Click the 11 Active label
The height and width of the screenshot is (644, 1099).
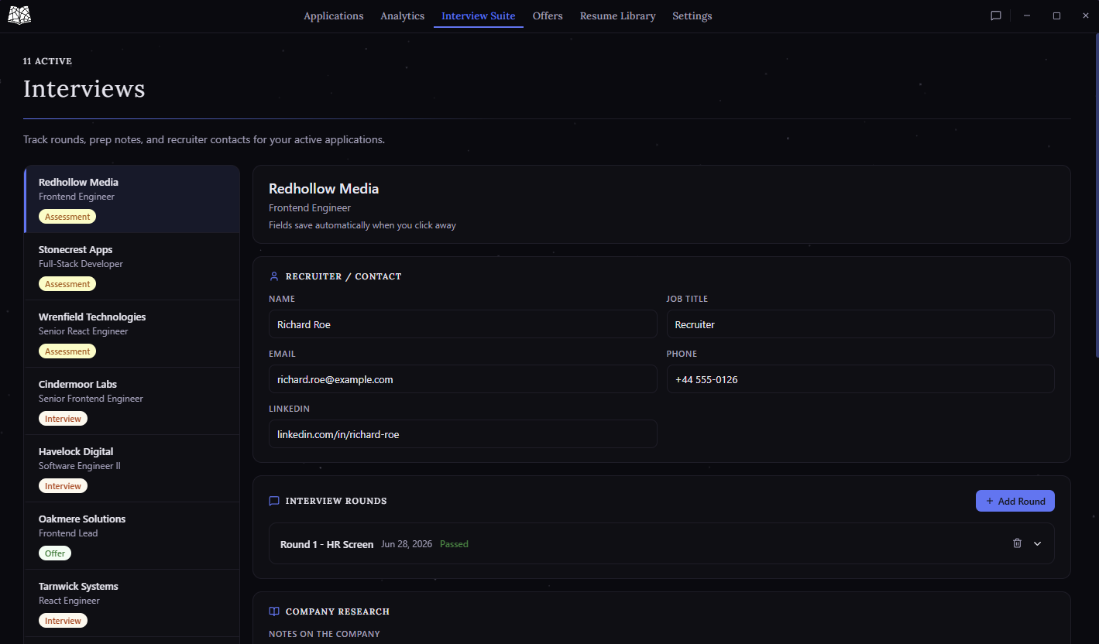[47, 61]
